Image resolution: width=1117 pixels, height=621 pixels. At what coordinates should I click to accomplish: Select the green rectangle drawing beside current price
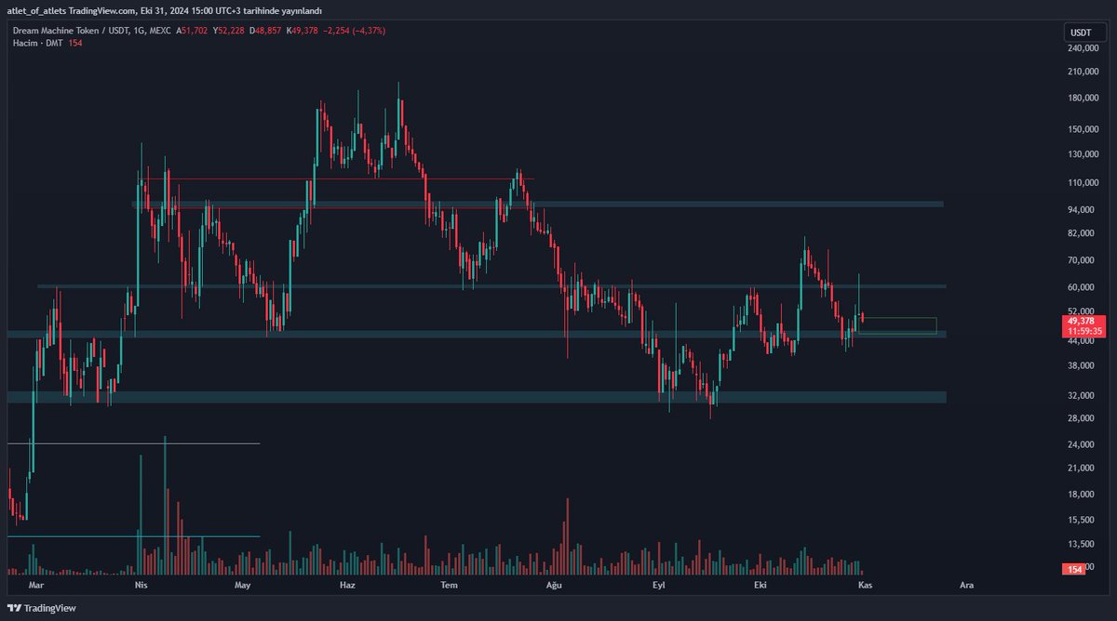(898, 325)
